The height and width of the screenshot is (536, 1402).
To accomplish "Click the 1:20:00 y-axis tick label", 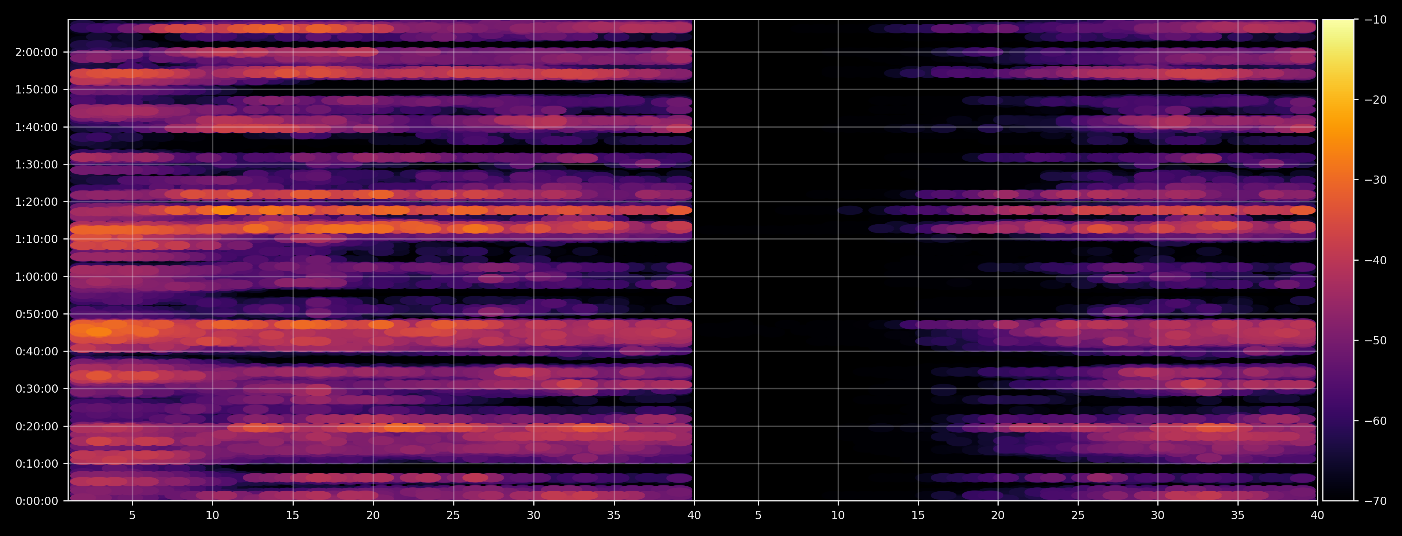I will [x=37, y=202].
